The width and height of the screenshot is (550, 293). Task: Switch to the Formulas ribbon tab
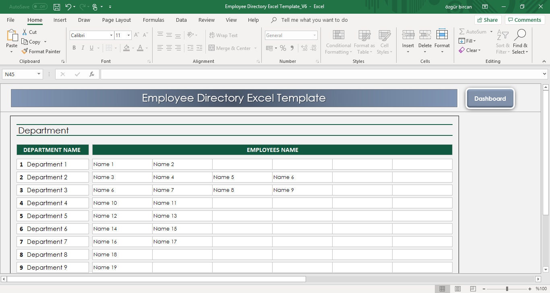[x=153, y=20]
